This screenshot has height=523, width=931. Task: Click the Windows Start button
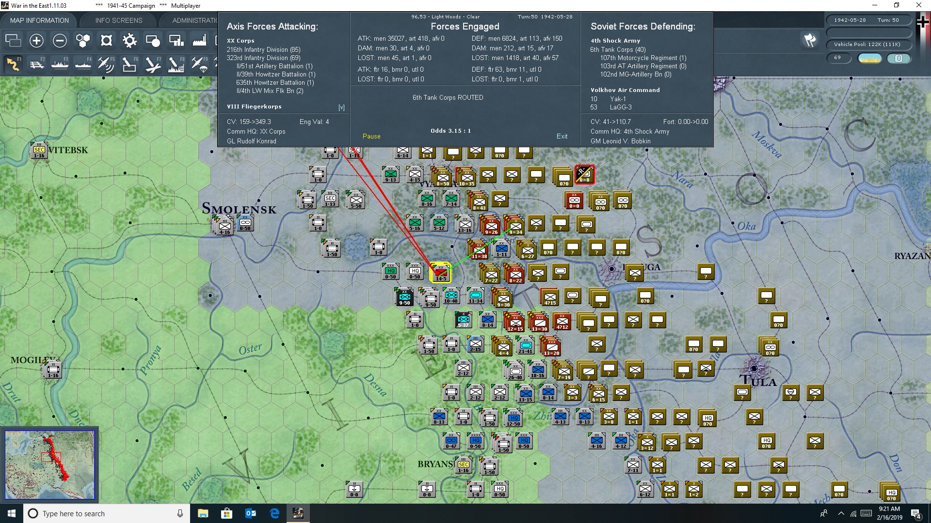coord(12,513)
